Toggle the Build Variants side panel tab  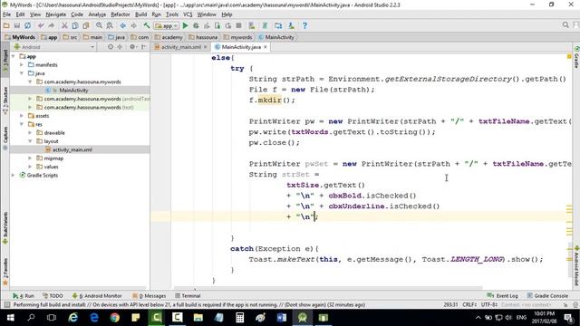coord(5,228)
